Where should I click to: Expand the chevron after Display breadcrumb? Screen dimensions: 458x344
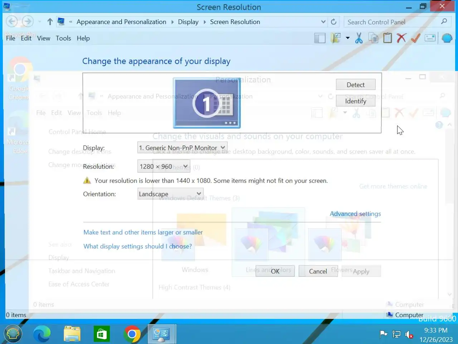205,22
